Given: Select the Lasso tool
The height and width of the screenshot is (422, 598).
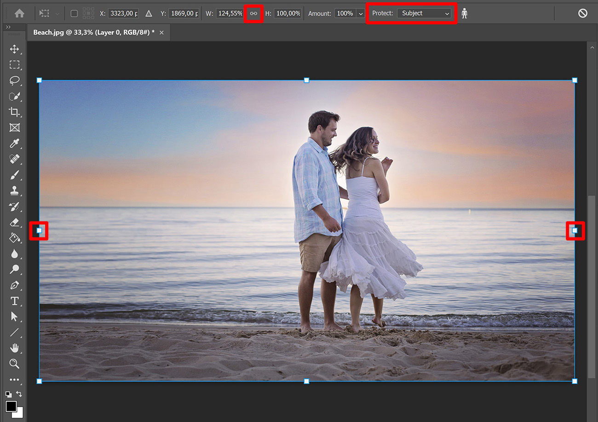Looking at the screenshot, I should [14, 81].
